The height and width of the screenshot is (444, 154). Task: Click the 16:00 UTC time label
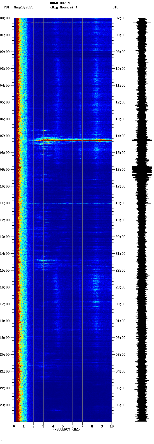121,170
